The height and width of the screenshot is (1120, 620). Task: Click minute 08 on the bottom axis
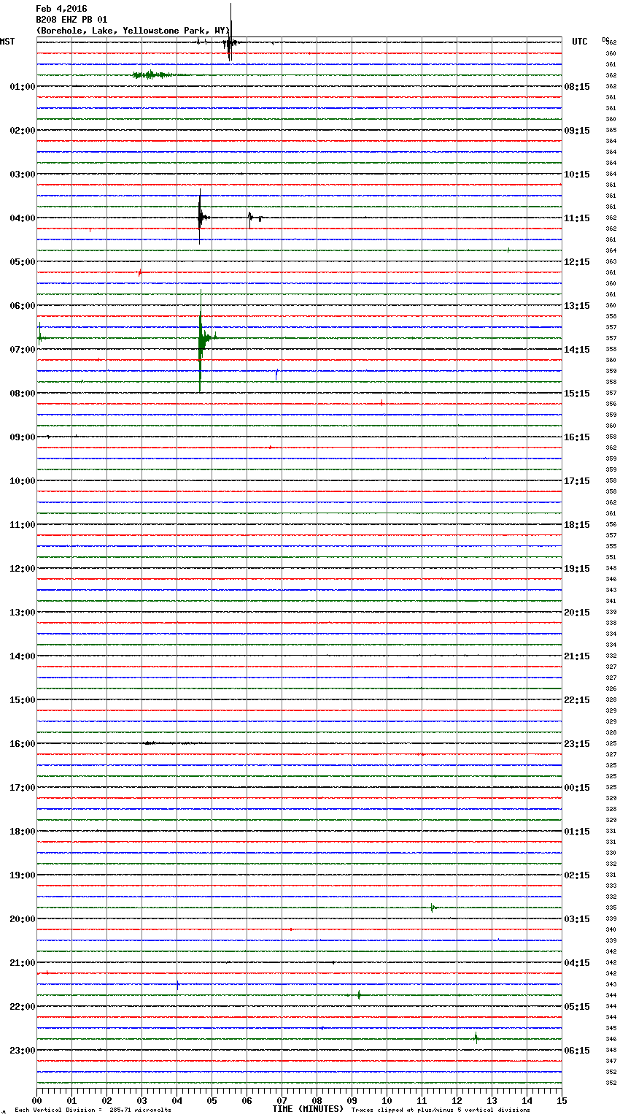point(317,1100)
